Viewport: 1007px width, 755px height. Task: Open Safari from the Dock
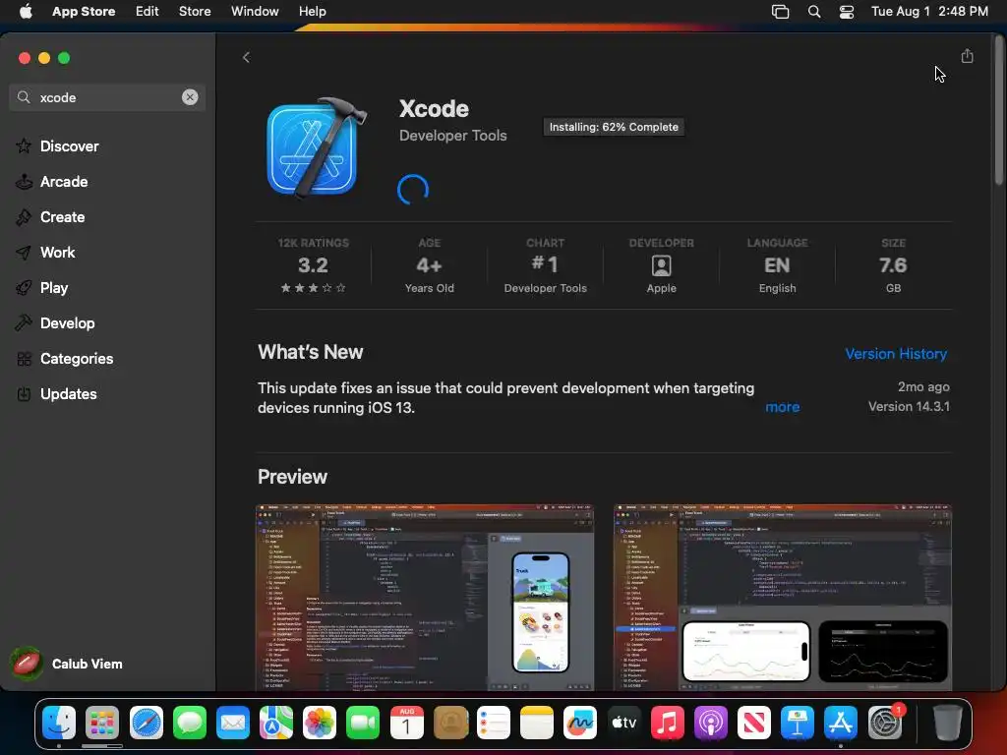click(147, 723)
